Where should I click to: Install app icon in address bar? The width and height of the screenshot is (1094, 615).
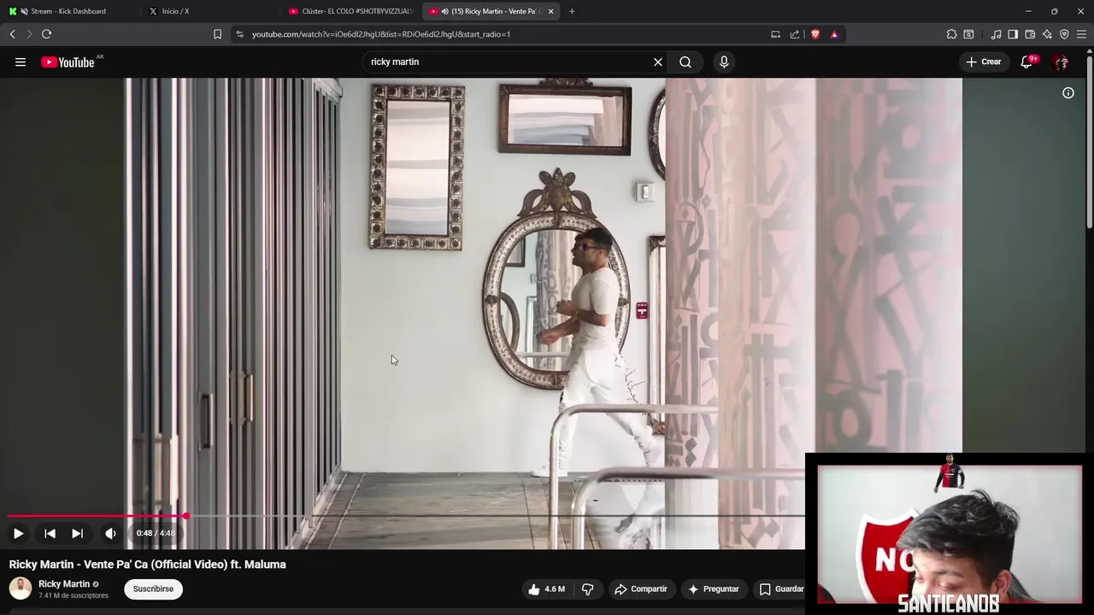(775, 34)
